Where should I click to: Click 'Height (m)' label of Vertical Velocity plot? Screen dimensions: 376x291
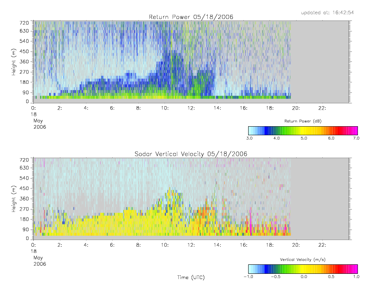point(13,199)
